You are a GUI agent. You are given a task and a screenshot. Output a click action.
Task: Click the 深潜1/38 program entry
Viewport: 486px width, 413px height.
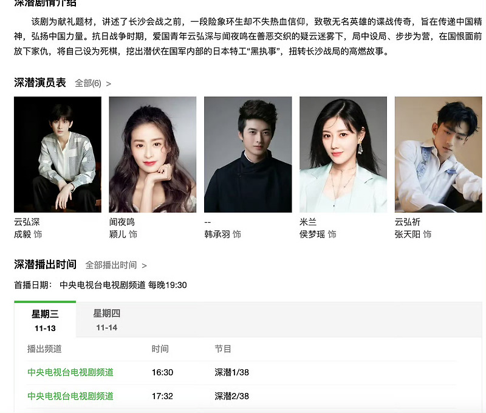[x=232, y=372]
